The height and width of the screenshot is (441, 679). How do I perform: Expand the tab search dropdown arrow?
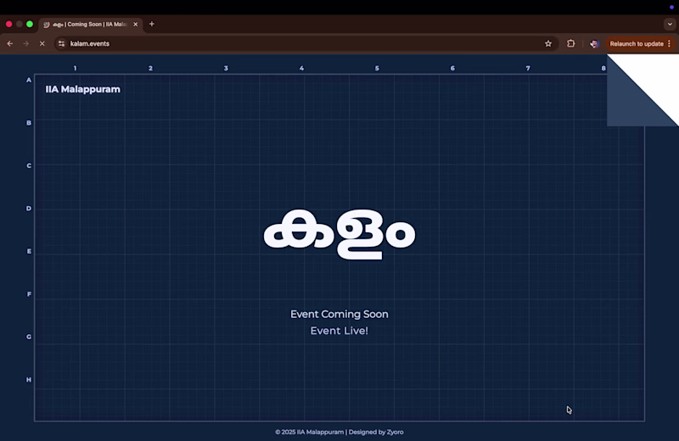pyautogui.click(x=670, y=25)
